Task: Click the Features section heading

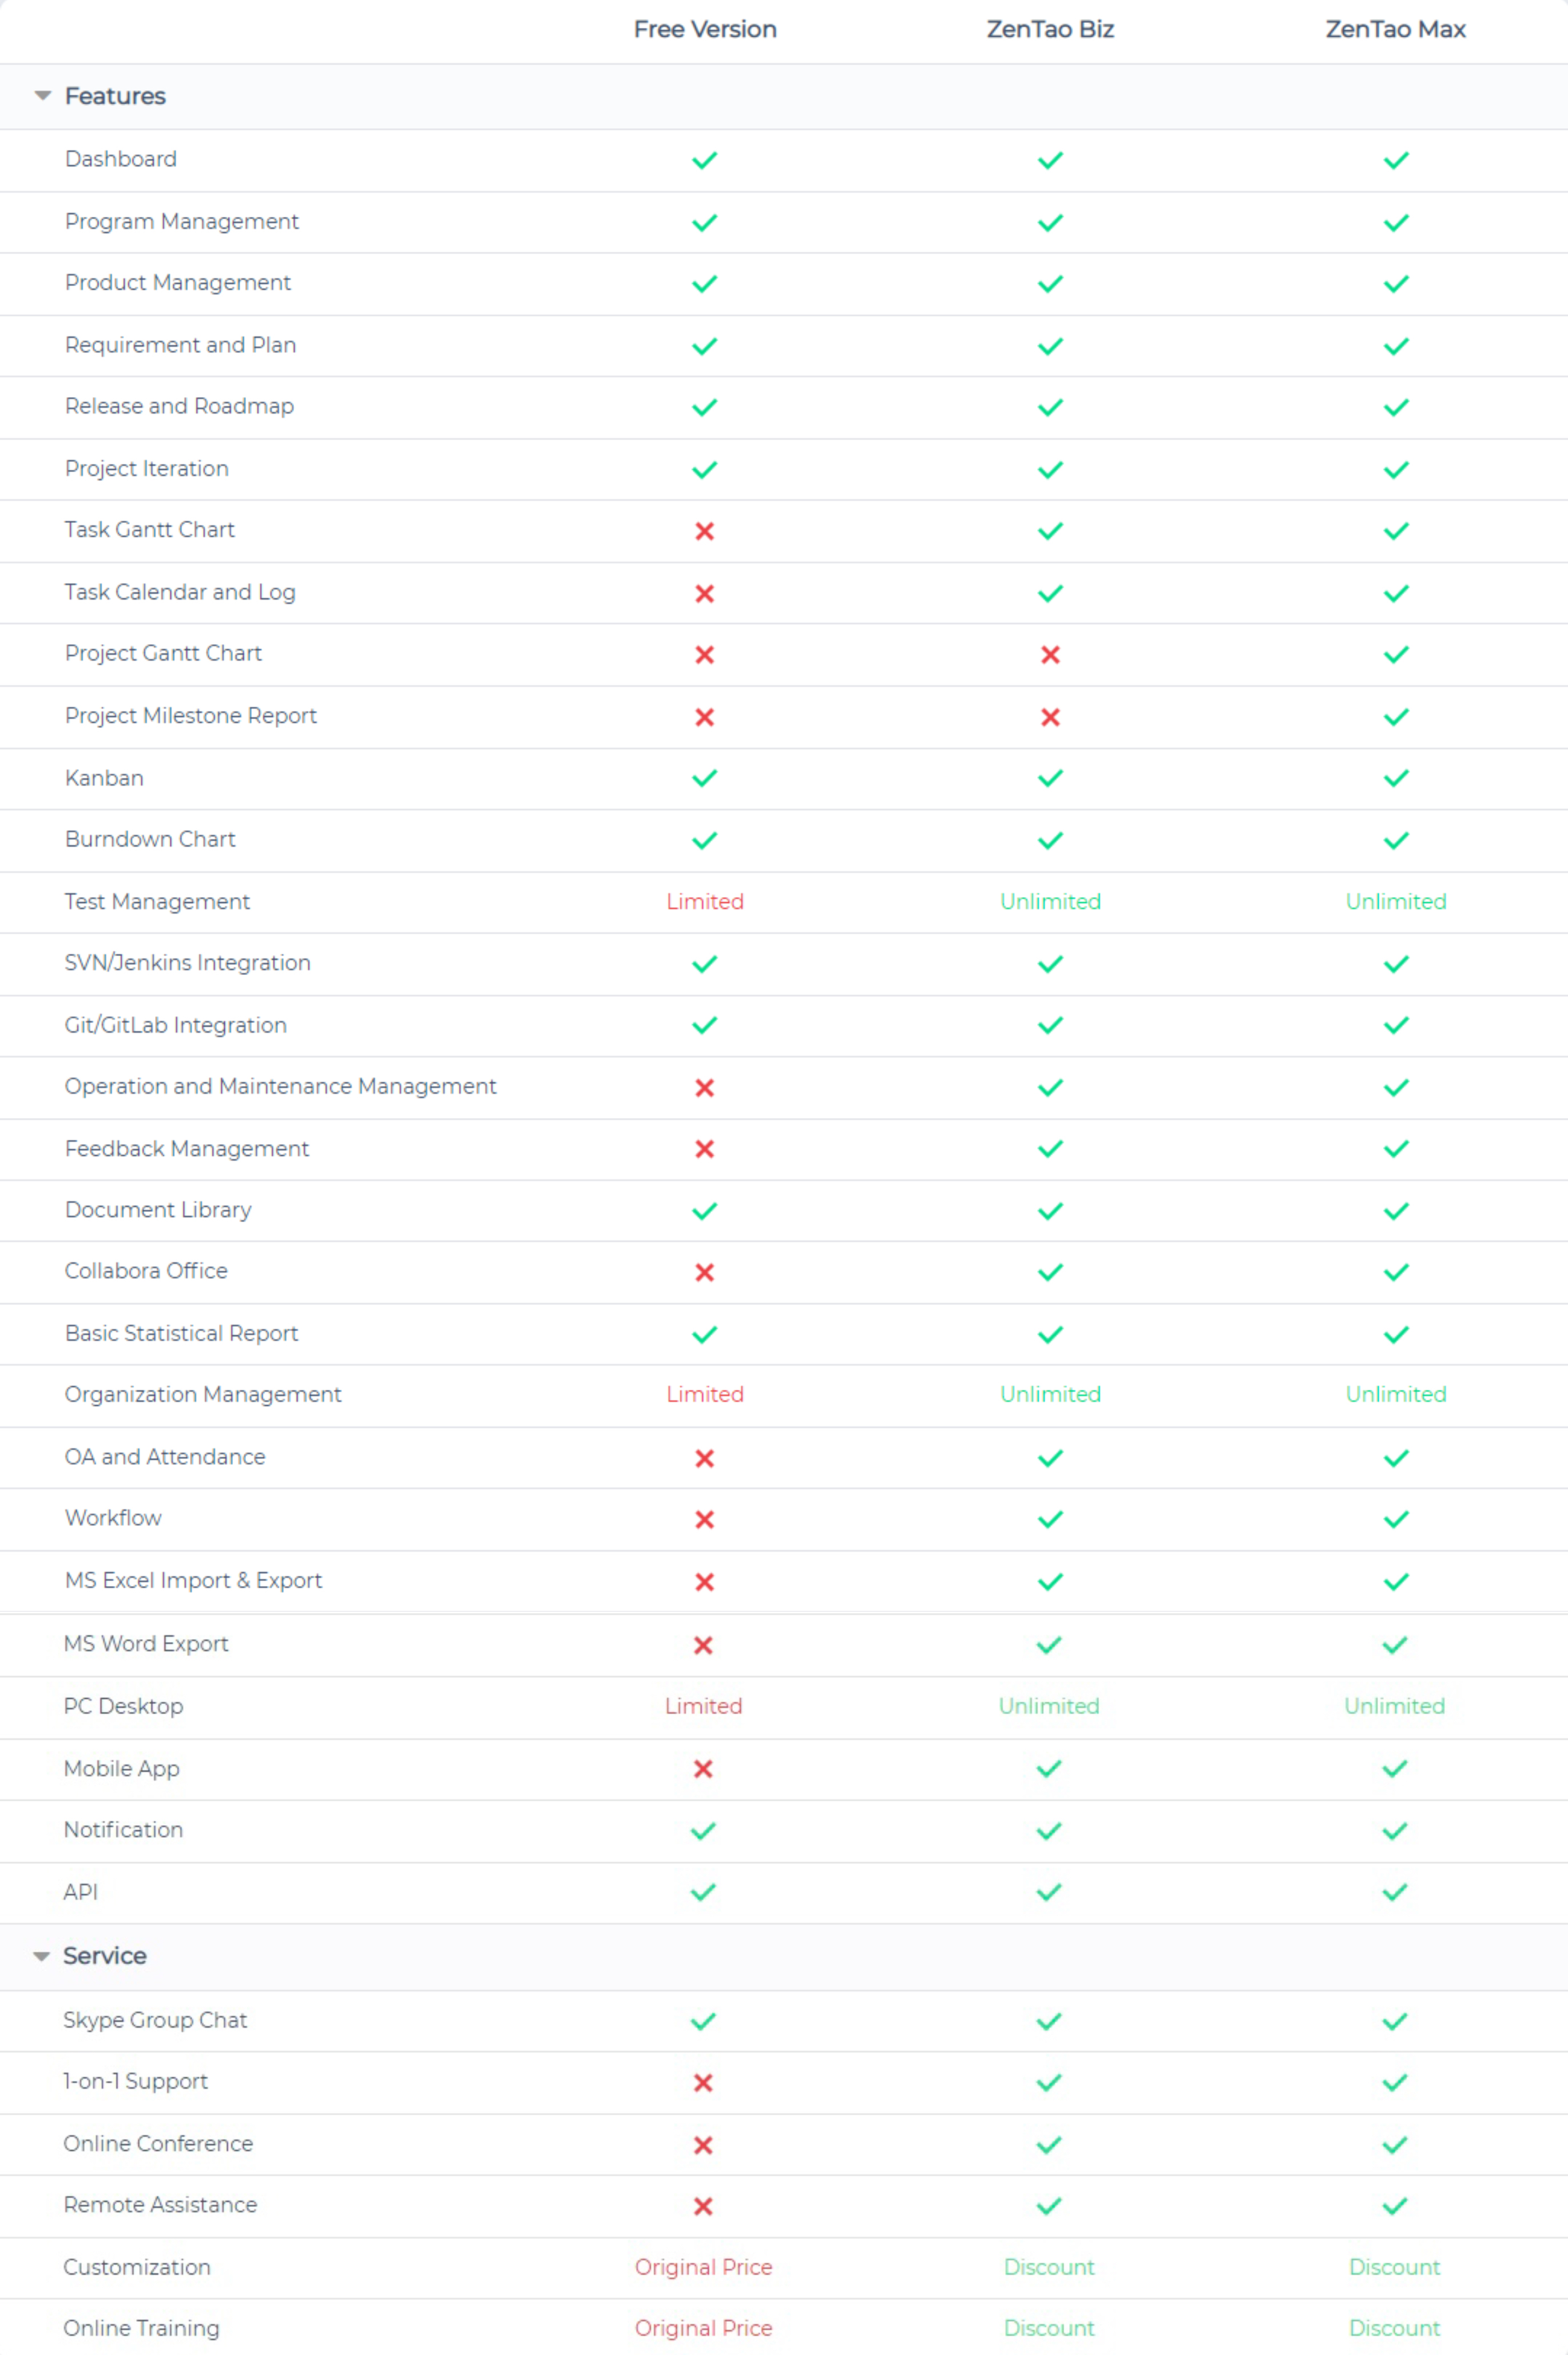Action: 115,96
